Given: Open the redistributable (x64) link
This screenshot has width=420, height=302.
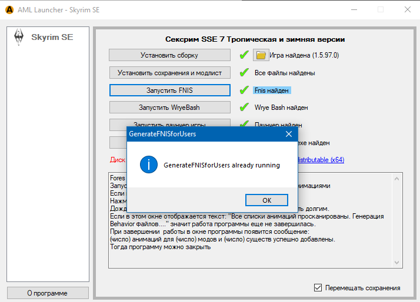Looking at the screenshot, I should point(321,159).
